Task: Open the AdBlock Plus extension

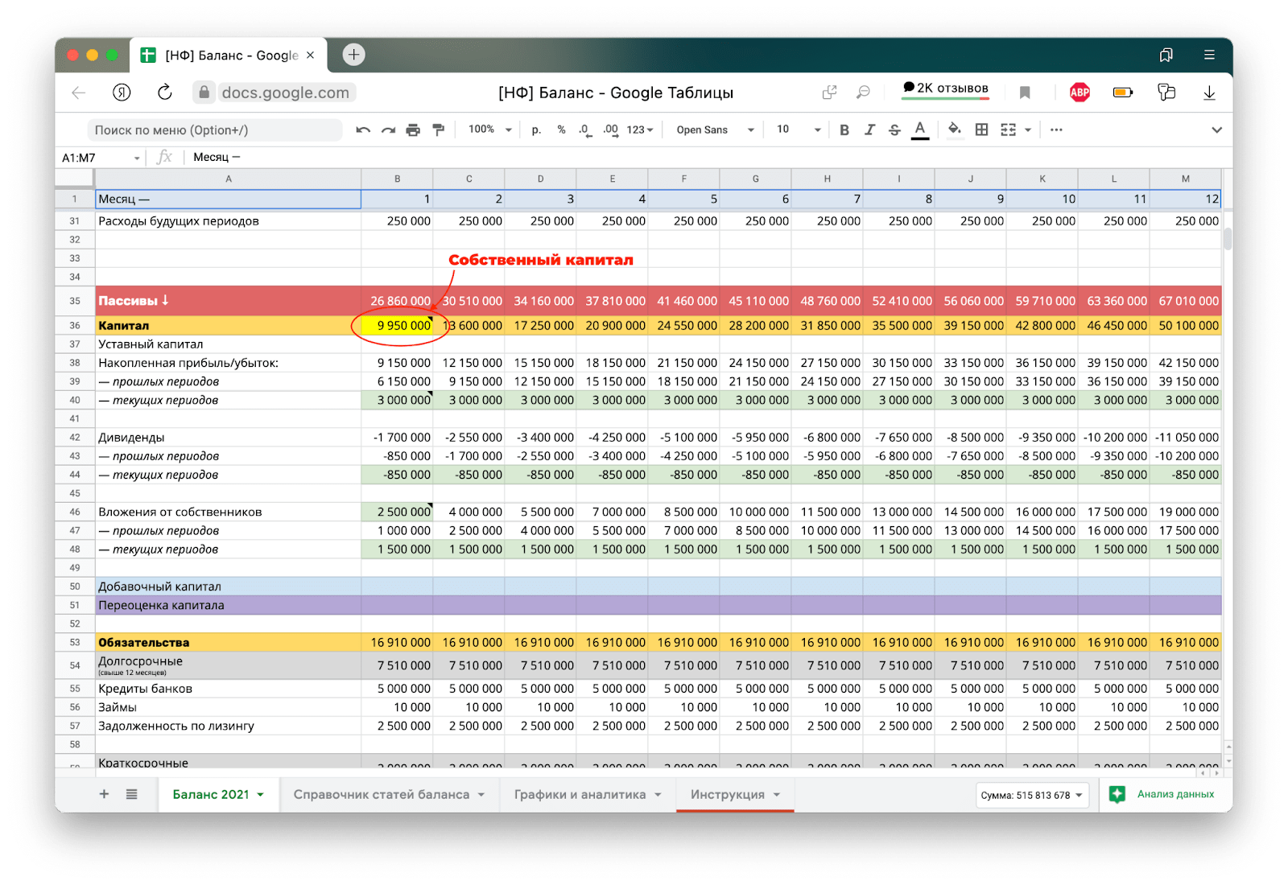Action: [x=1079, y=93]
